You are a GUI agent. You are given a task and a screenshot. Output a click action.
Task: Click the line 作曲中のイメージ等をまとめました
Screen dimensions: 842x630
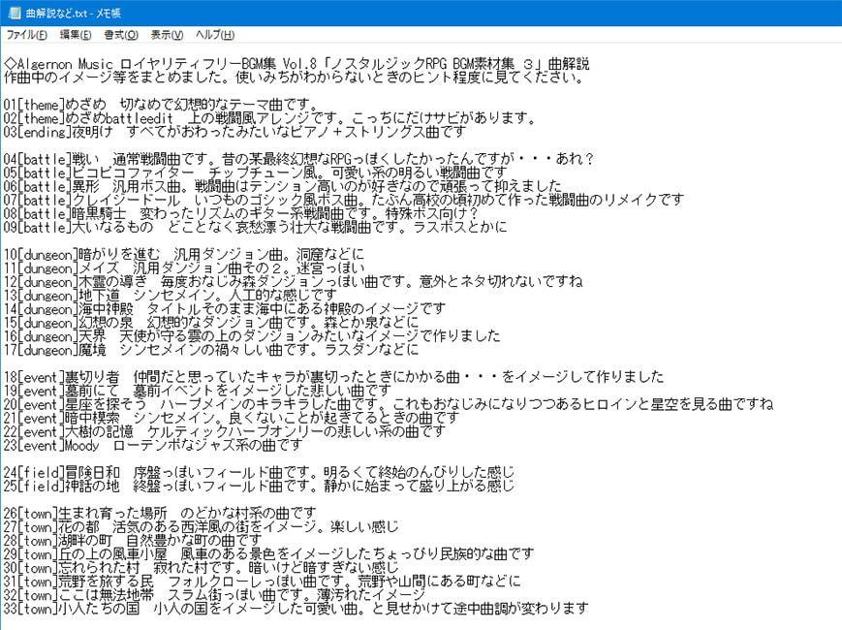(294, 78)
